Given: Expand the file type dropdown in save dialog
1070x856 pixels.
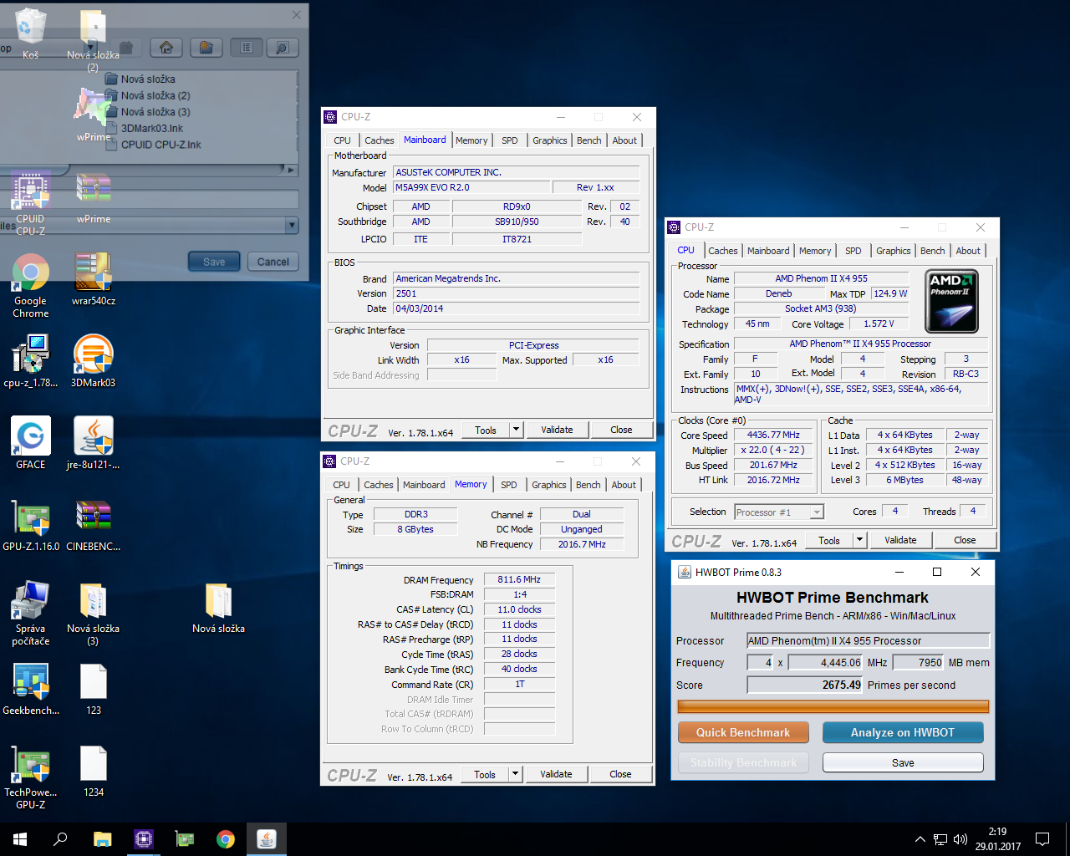Looking at the screenshot, I should tap(292, 225).
